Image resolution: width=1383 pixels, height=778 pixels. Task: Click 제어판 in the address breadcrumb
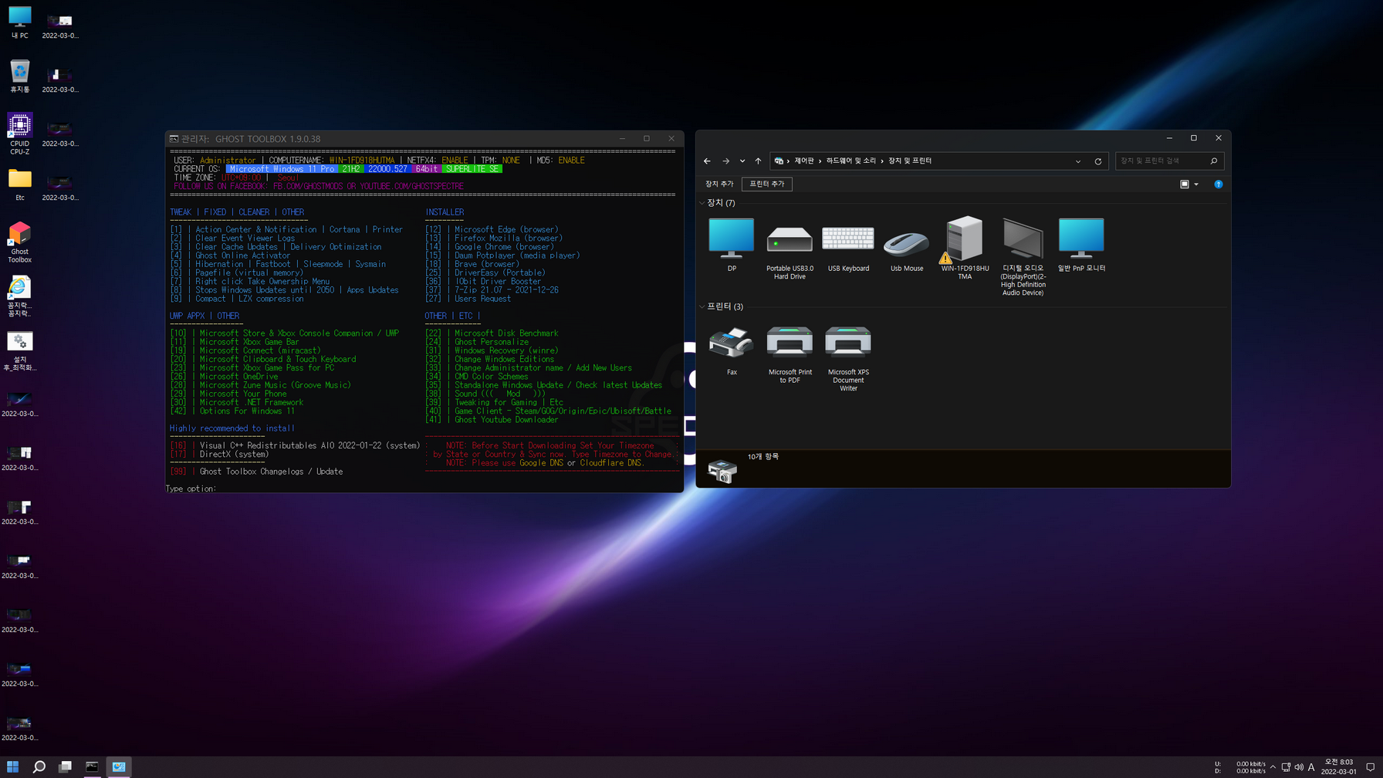[804, 161]
